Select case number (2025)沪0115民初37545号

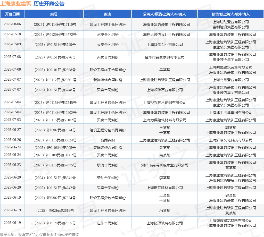tap(55, 103)
